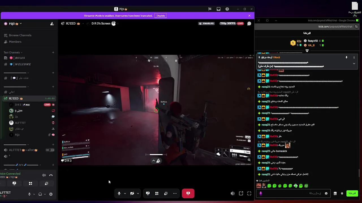
Task: Click the invite people icon beside FQ3
Action: (52, 24)
